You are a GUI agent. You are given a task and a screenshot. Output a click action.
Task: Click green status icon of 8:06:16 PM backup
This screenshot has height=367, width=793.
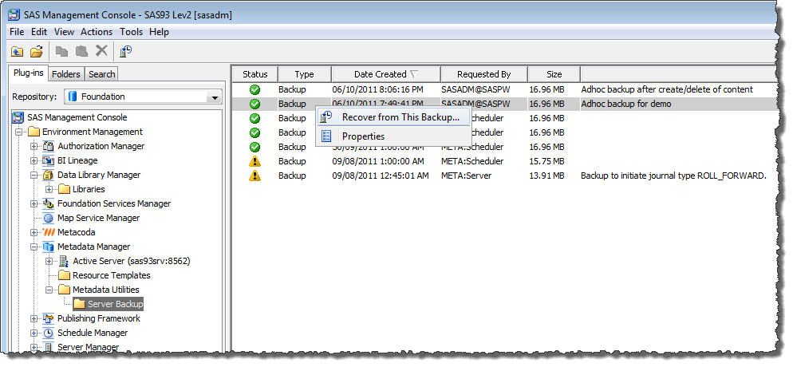(x=255, y=89)
